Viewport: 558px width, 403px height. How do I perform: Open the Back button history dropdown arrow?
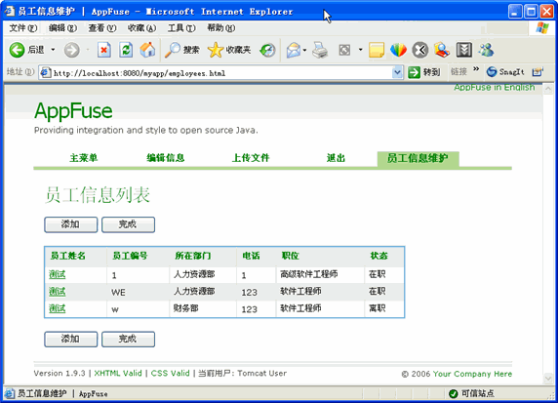[x=53, y=50]
